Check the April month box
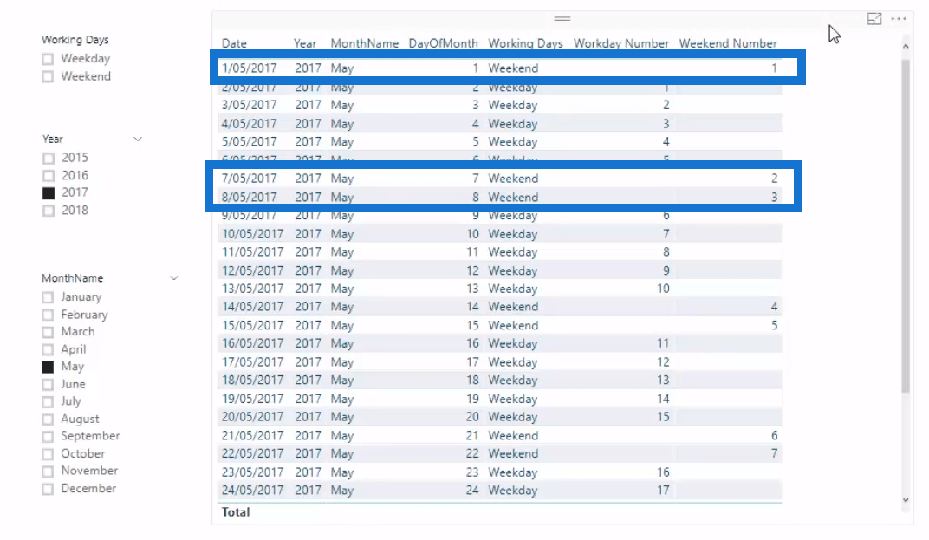Image resolution: width=929 pixels, height=540 pixels. [48, 349]
